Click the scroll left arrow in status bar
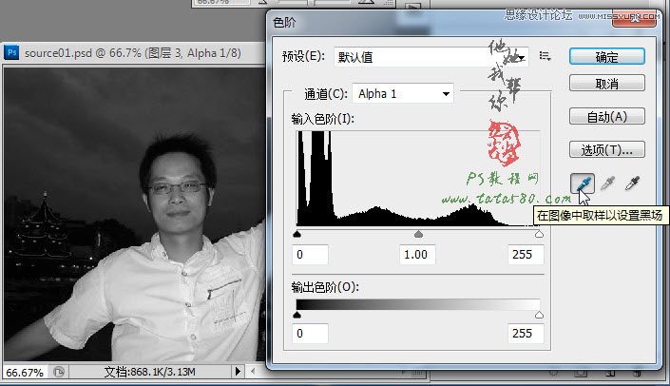The width and height of the screenshot is (670, 386). [x=253, y=371]
